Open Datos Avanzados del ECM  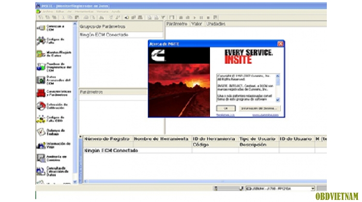(54, 80)
